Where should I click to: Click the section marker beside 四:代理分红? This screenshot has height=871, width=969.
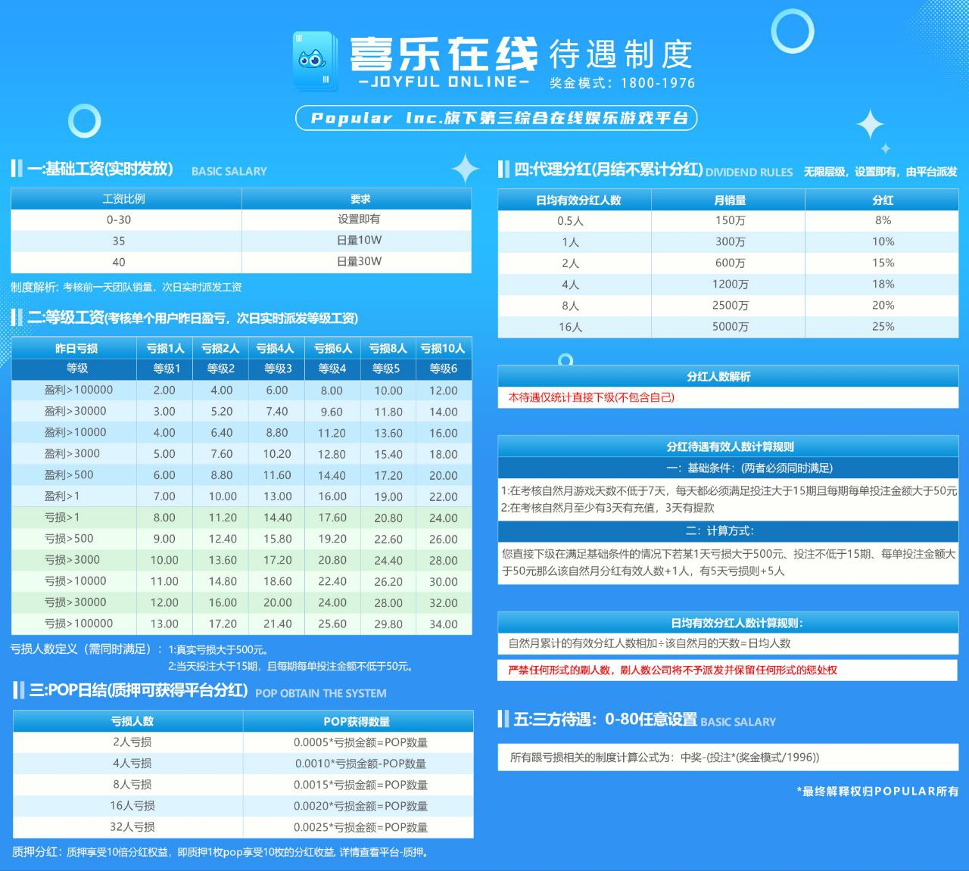(503, 168)
